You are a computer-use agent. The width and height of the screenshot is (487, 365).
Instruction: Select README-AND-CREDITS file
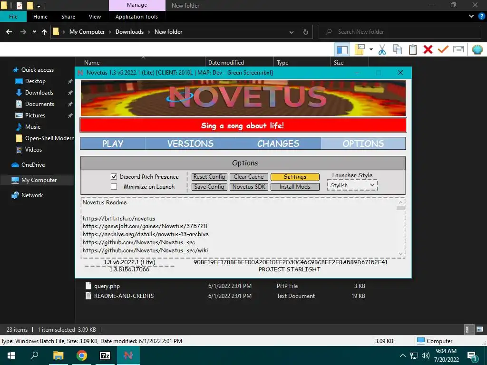coord(124,296)
